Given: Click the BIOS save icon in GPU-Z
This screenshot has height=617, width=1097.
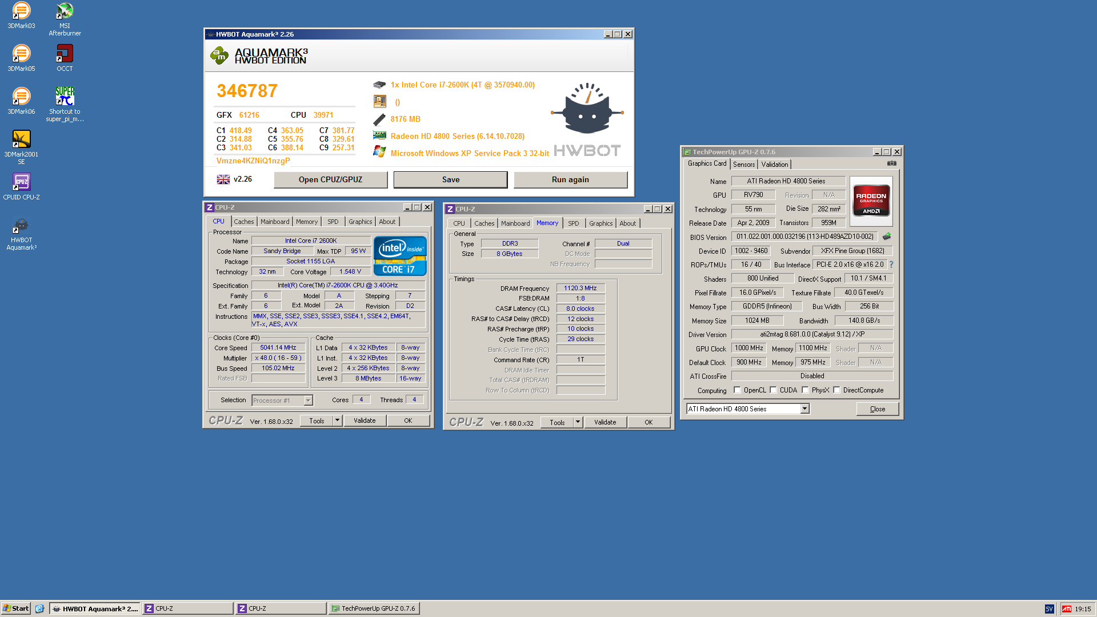Looking at the screenshot, I should coord(887,237).
